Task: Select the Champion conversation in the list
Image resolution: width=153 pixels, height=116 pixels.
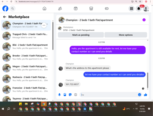Action: 26,25
